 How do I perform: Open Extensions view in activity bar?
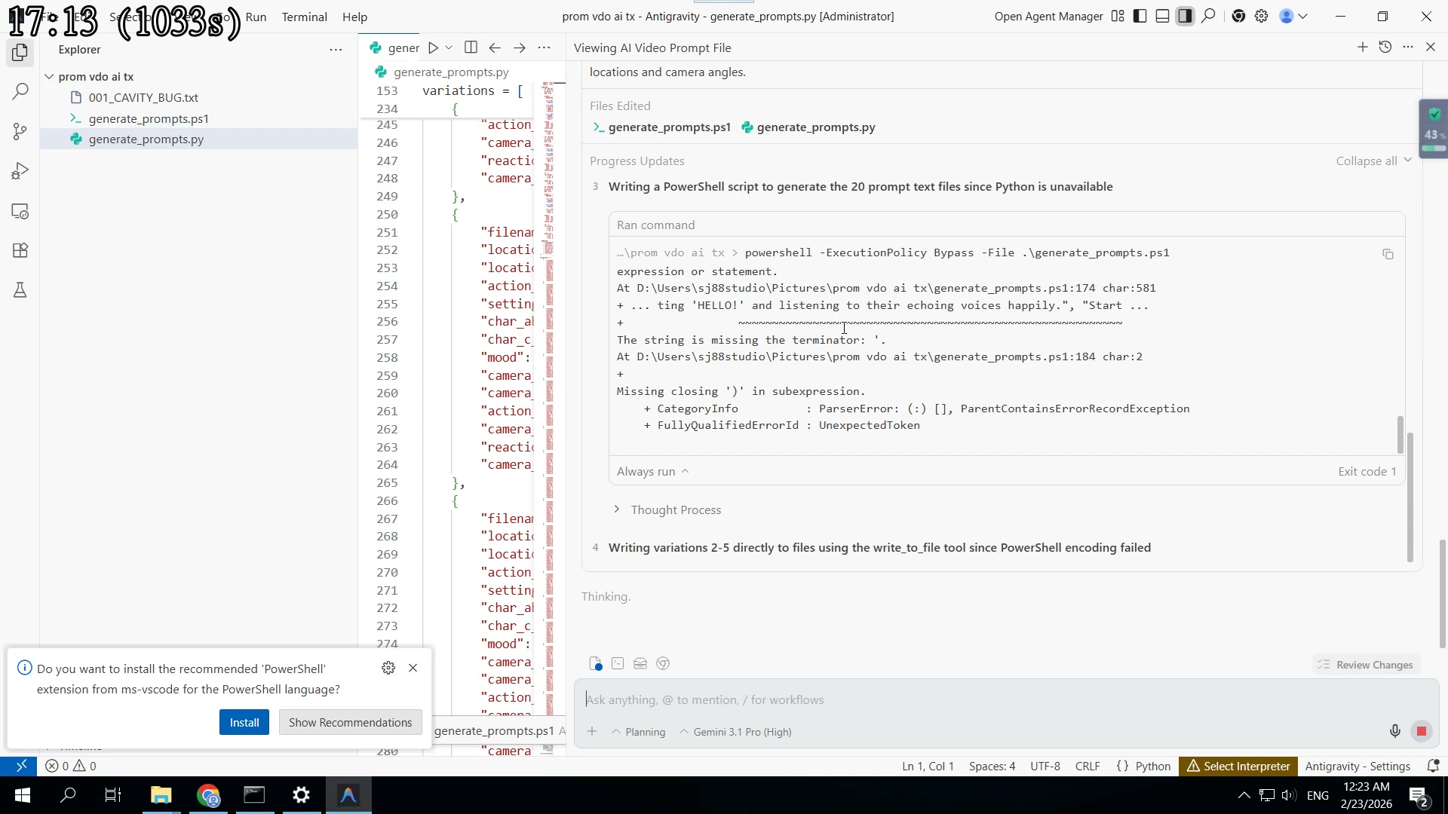(20, 250)
